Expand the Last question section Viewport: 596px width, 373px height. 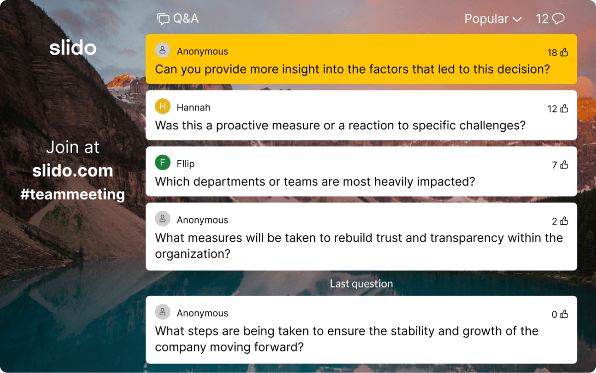(361, 283)
